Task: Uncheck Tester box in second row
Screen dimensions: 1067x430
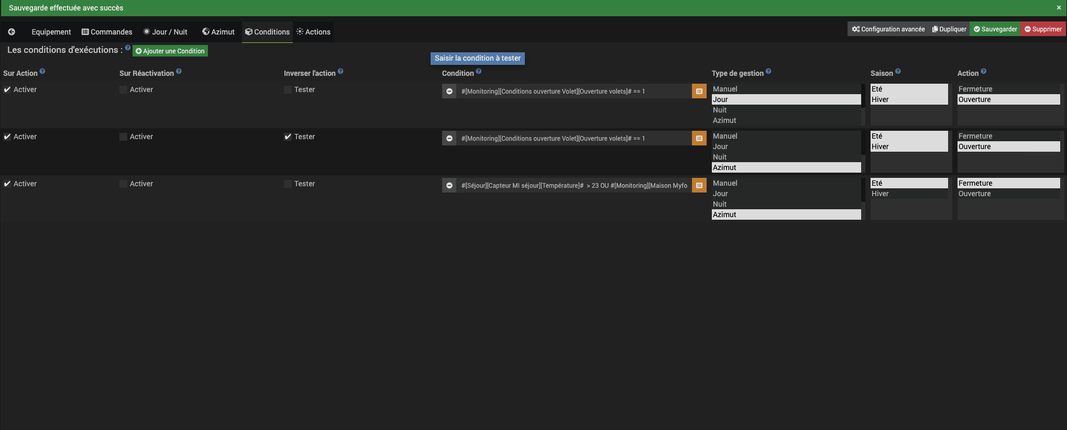Action: [x=288, y=137]
